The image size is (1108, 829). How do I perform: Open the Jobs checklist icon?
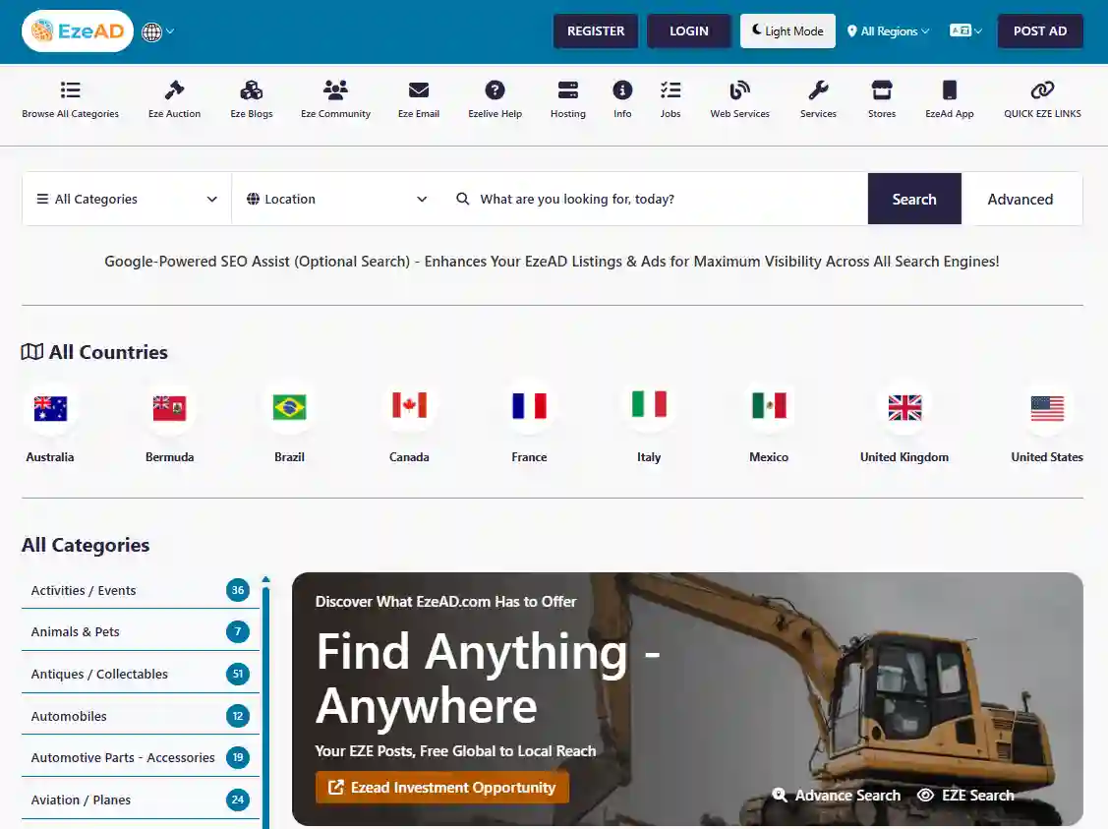coord(670,90)
